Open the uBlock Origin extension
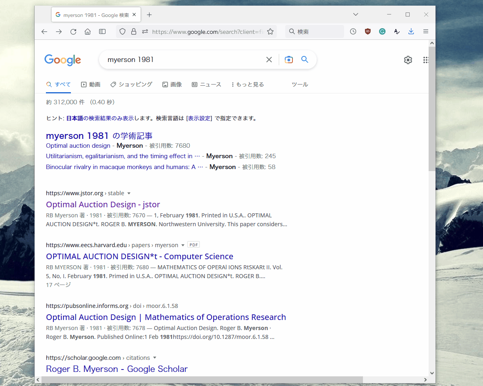Viewport: 483px width, 386px height. pos(367,31)
